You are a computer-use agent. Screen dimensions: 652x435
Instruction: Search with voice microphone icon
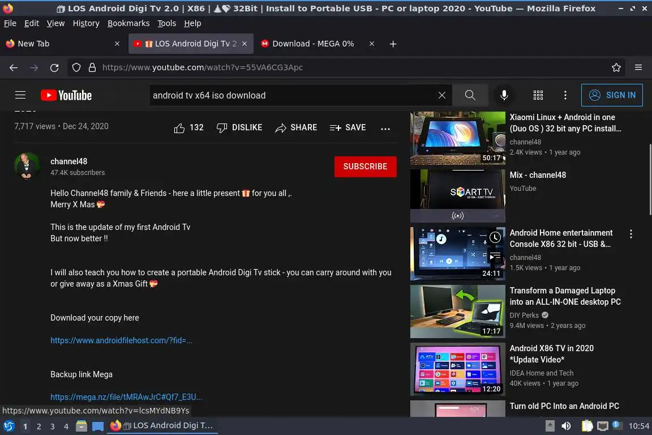pos(504,95)
